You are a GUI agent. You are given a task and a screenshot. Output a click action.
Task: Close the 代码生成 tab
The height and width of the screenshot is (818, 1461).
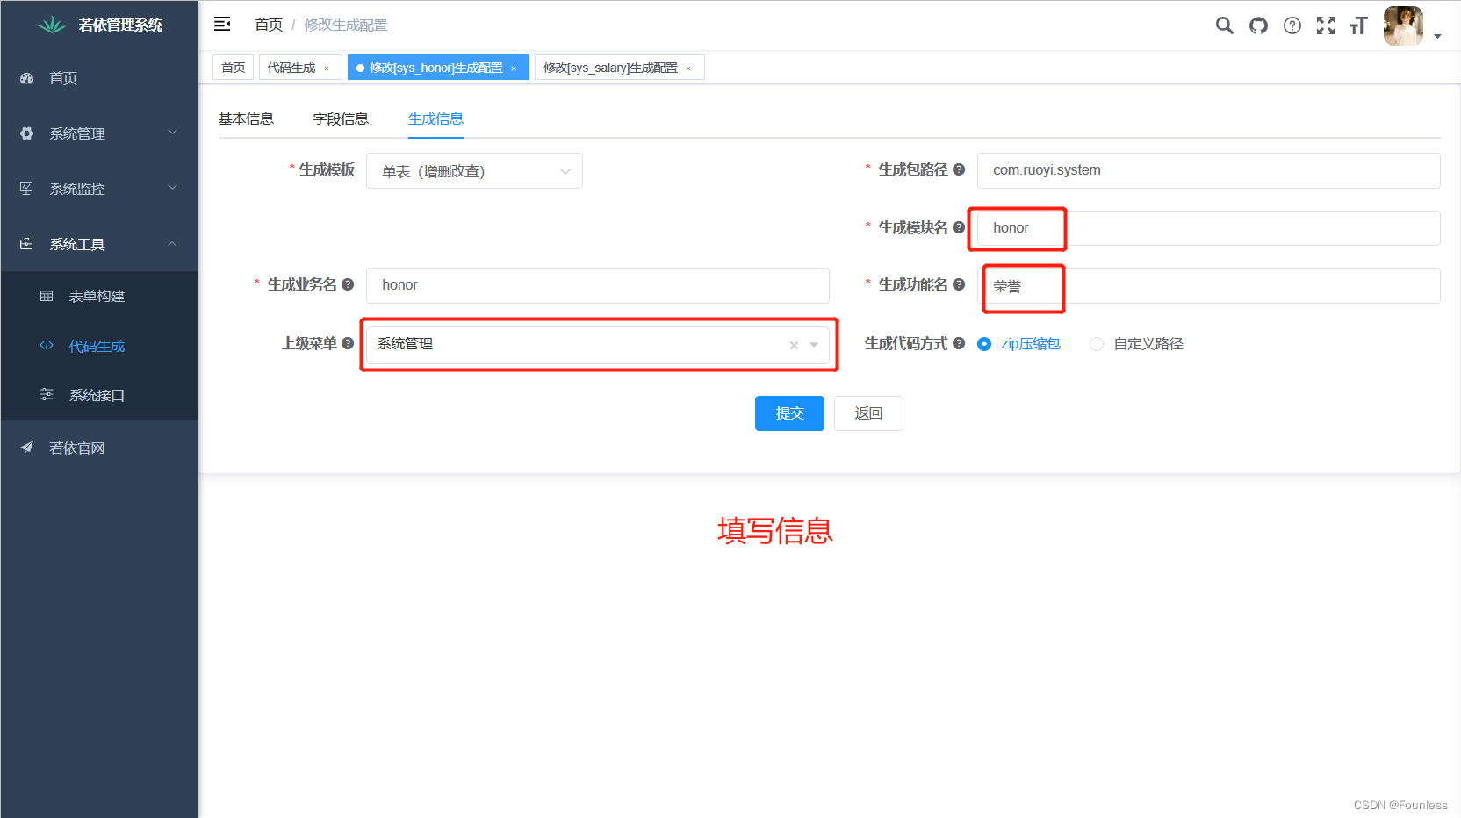327,68
